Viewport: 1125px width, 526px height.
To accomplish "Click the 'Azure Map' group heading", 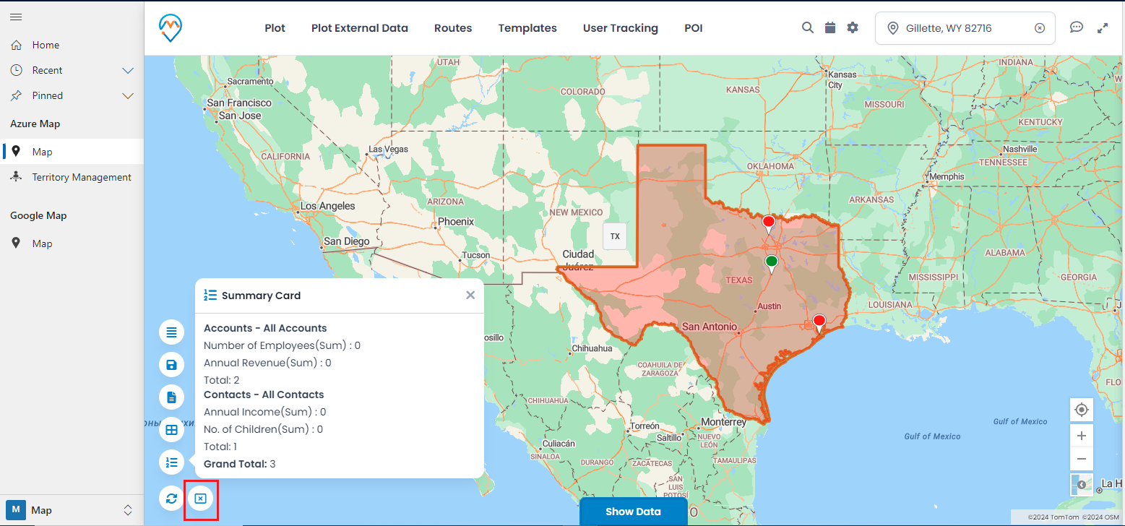I will click(35, 124).
